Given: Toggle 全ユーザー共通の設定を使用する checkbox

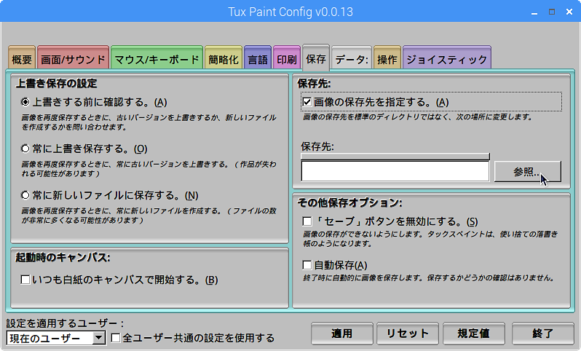Looking at the screenshot, I should [116, 338].
